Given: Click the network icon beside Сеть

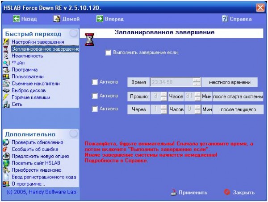Looking at the screenshot, I should click(x=6, y=104).
